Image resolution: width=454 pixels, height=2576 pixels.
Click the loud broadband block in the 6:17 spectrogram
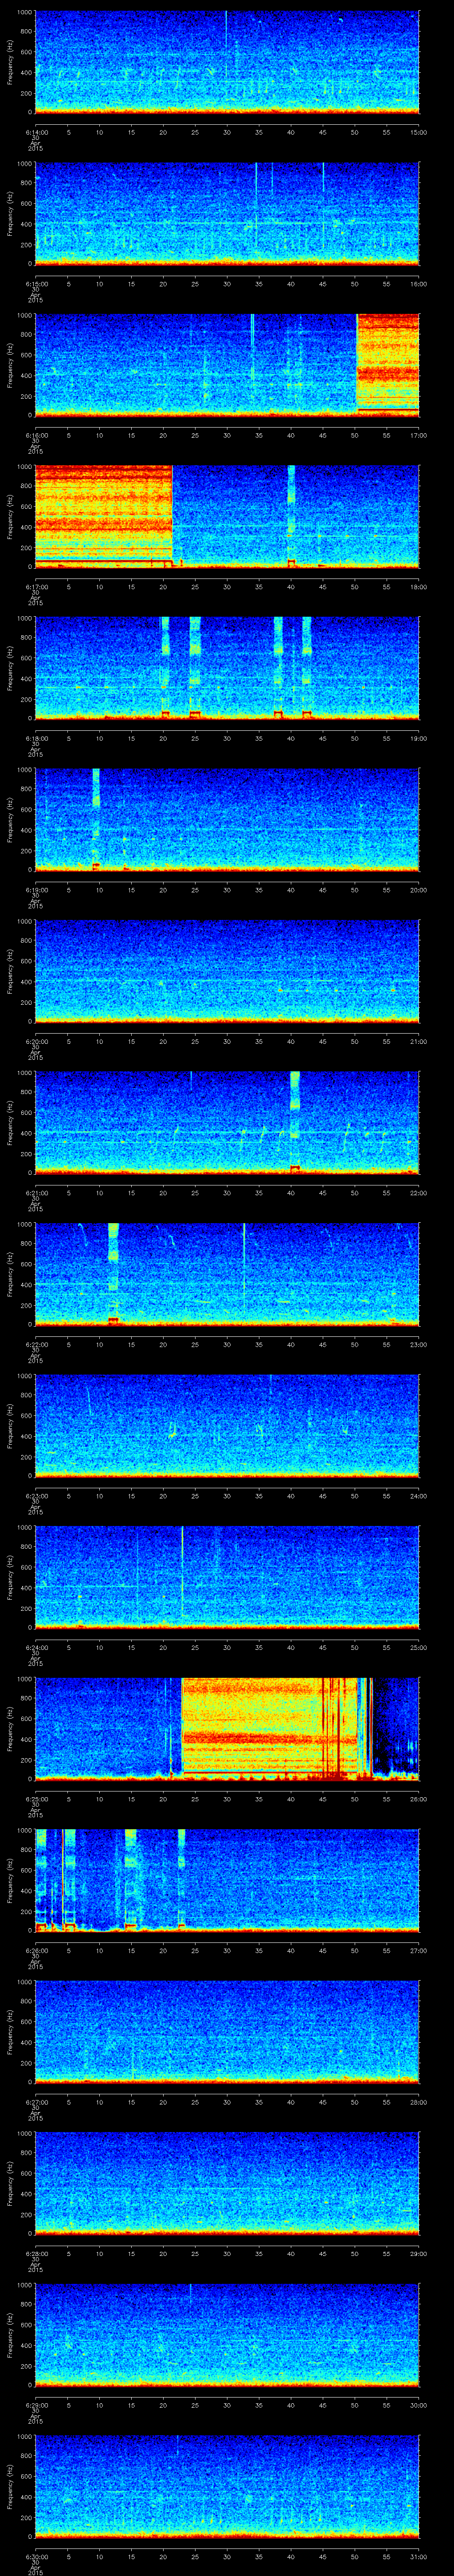pos(103,515)
